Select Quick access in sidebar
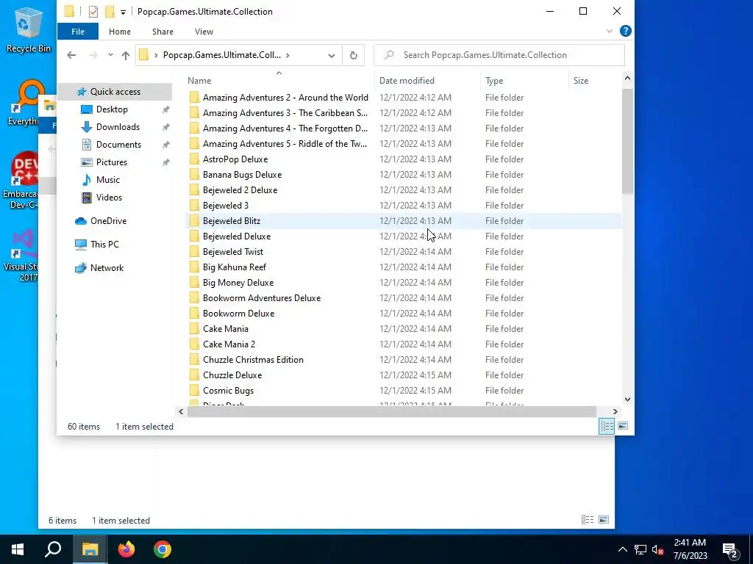The width and height of the screenshot is (753, 564). click(115, 92)
